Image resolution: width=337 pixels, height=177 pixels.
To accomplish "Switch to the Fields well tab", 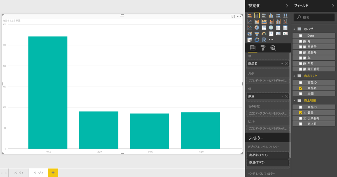I will coord(253,48).
